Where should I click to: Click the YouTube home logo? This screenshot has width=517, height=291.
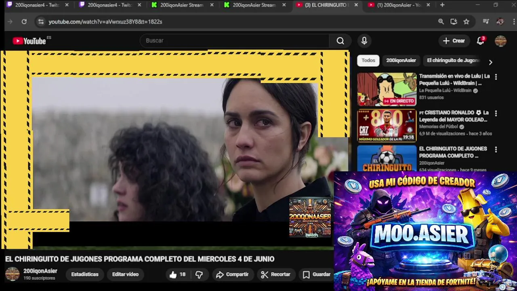click(29, 41)
